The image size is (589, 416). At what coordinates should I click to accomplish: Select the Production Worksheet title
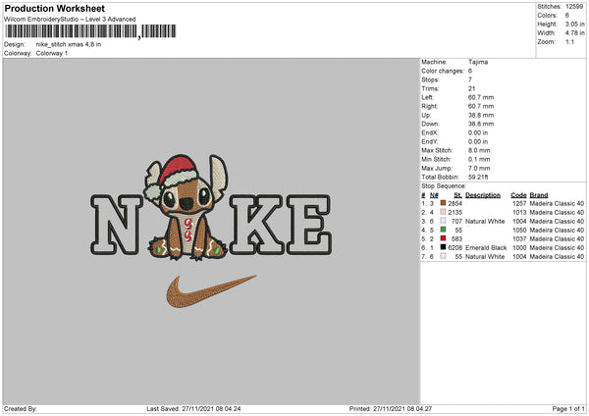point(54,8)
